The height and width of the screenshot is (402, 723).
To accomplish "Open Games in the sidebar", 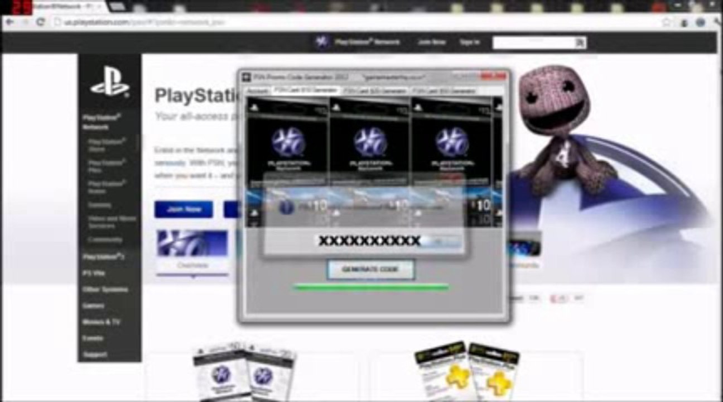I will [93, 306].
